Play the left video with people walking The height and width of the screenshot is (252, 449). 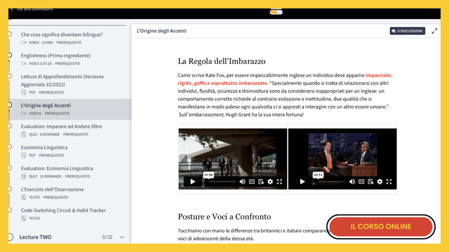click(x=193, y=182)
